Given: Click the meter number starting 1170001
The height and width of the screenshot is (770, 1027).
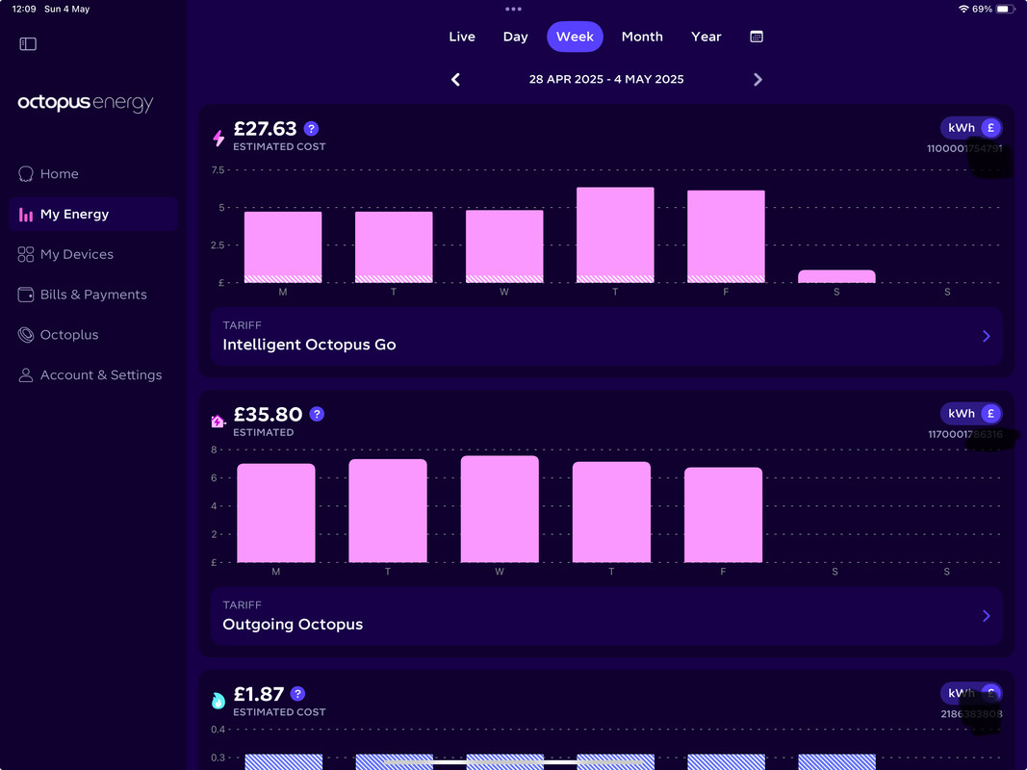Looking at the screenshot, I should coord(964,433).
